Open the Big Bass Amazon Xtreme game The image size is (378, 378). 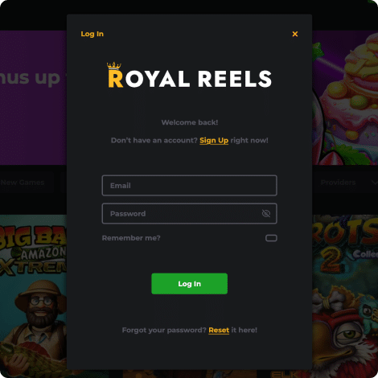pyautogui.click(x=33, y=292)
